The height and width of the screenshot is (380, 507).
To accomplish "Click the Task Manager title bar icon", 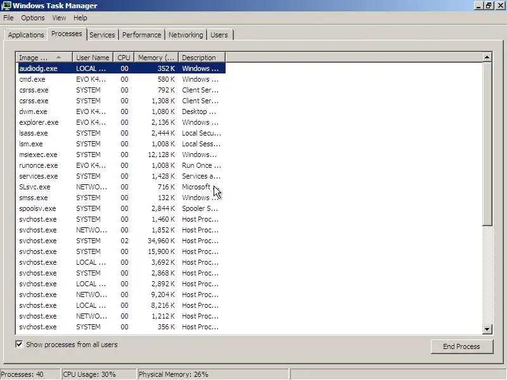I will pos(6,6).
